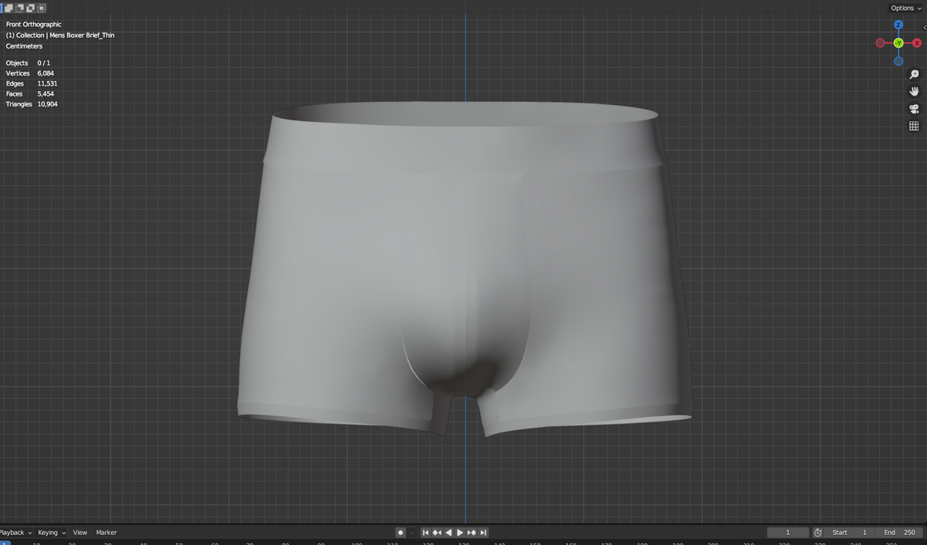Click the Pan view hand icon
The image size is (927, 545).
coord(914,92)
